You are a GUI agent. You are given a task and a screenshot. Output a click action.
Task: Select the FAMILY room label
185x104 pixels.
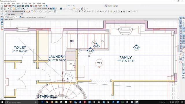(x=126, y=57)
